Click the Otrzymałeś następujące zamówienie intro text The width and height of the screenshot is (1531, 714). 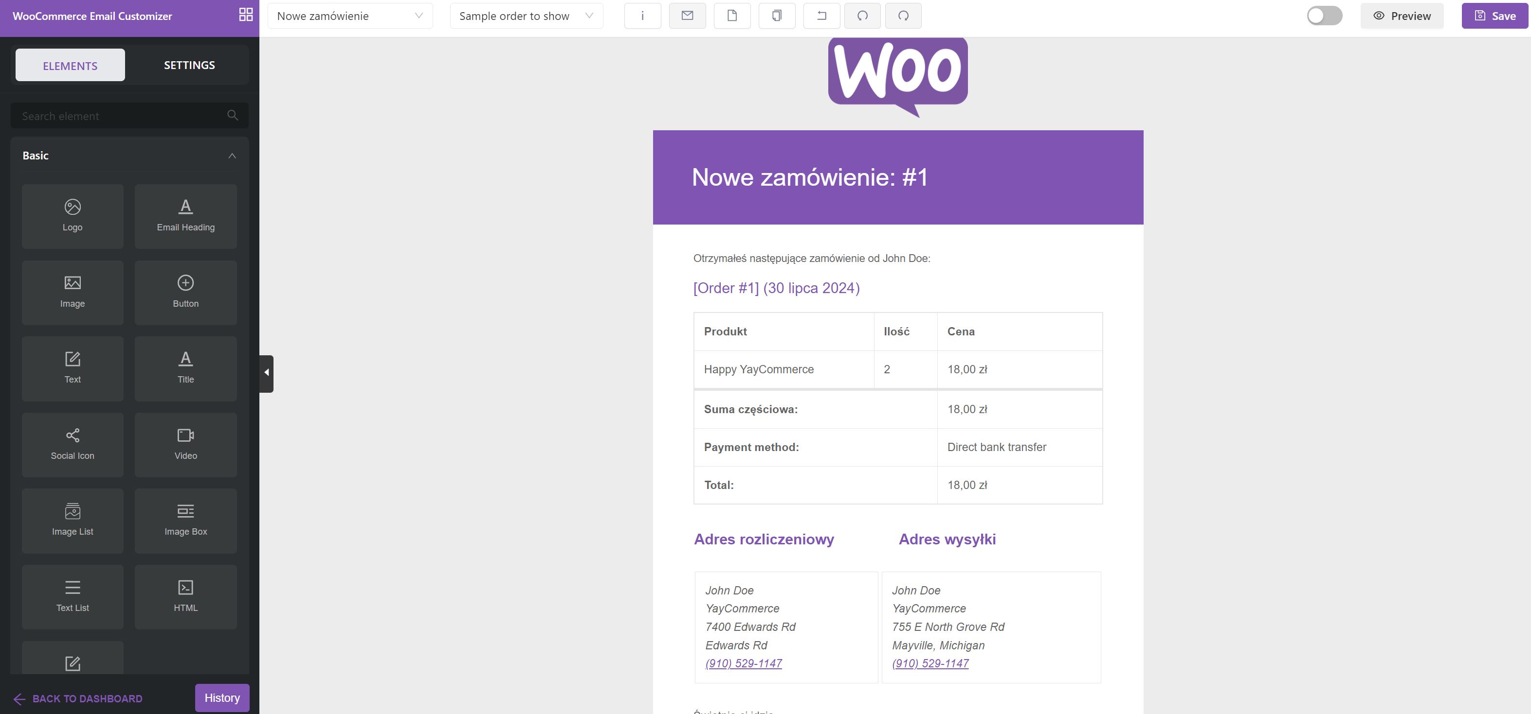[x=811, y=258]
